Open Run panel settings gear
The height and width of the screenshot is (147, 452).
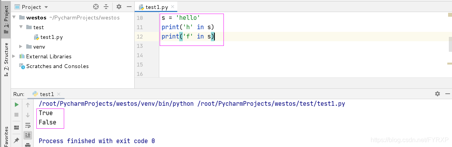click(x=438, y=94)
